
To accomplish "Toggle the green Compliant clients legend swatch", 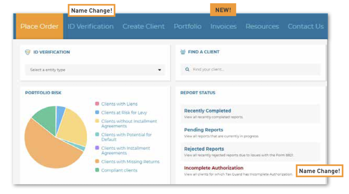I will click(x=97, y=170).
